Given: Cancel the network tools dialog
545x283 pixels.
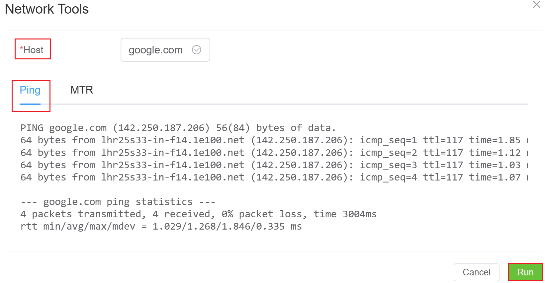Looking at the screenshot, I should click(476, 272).
